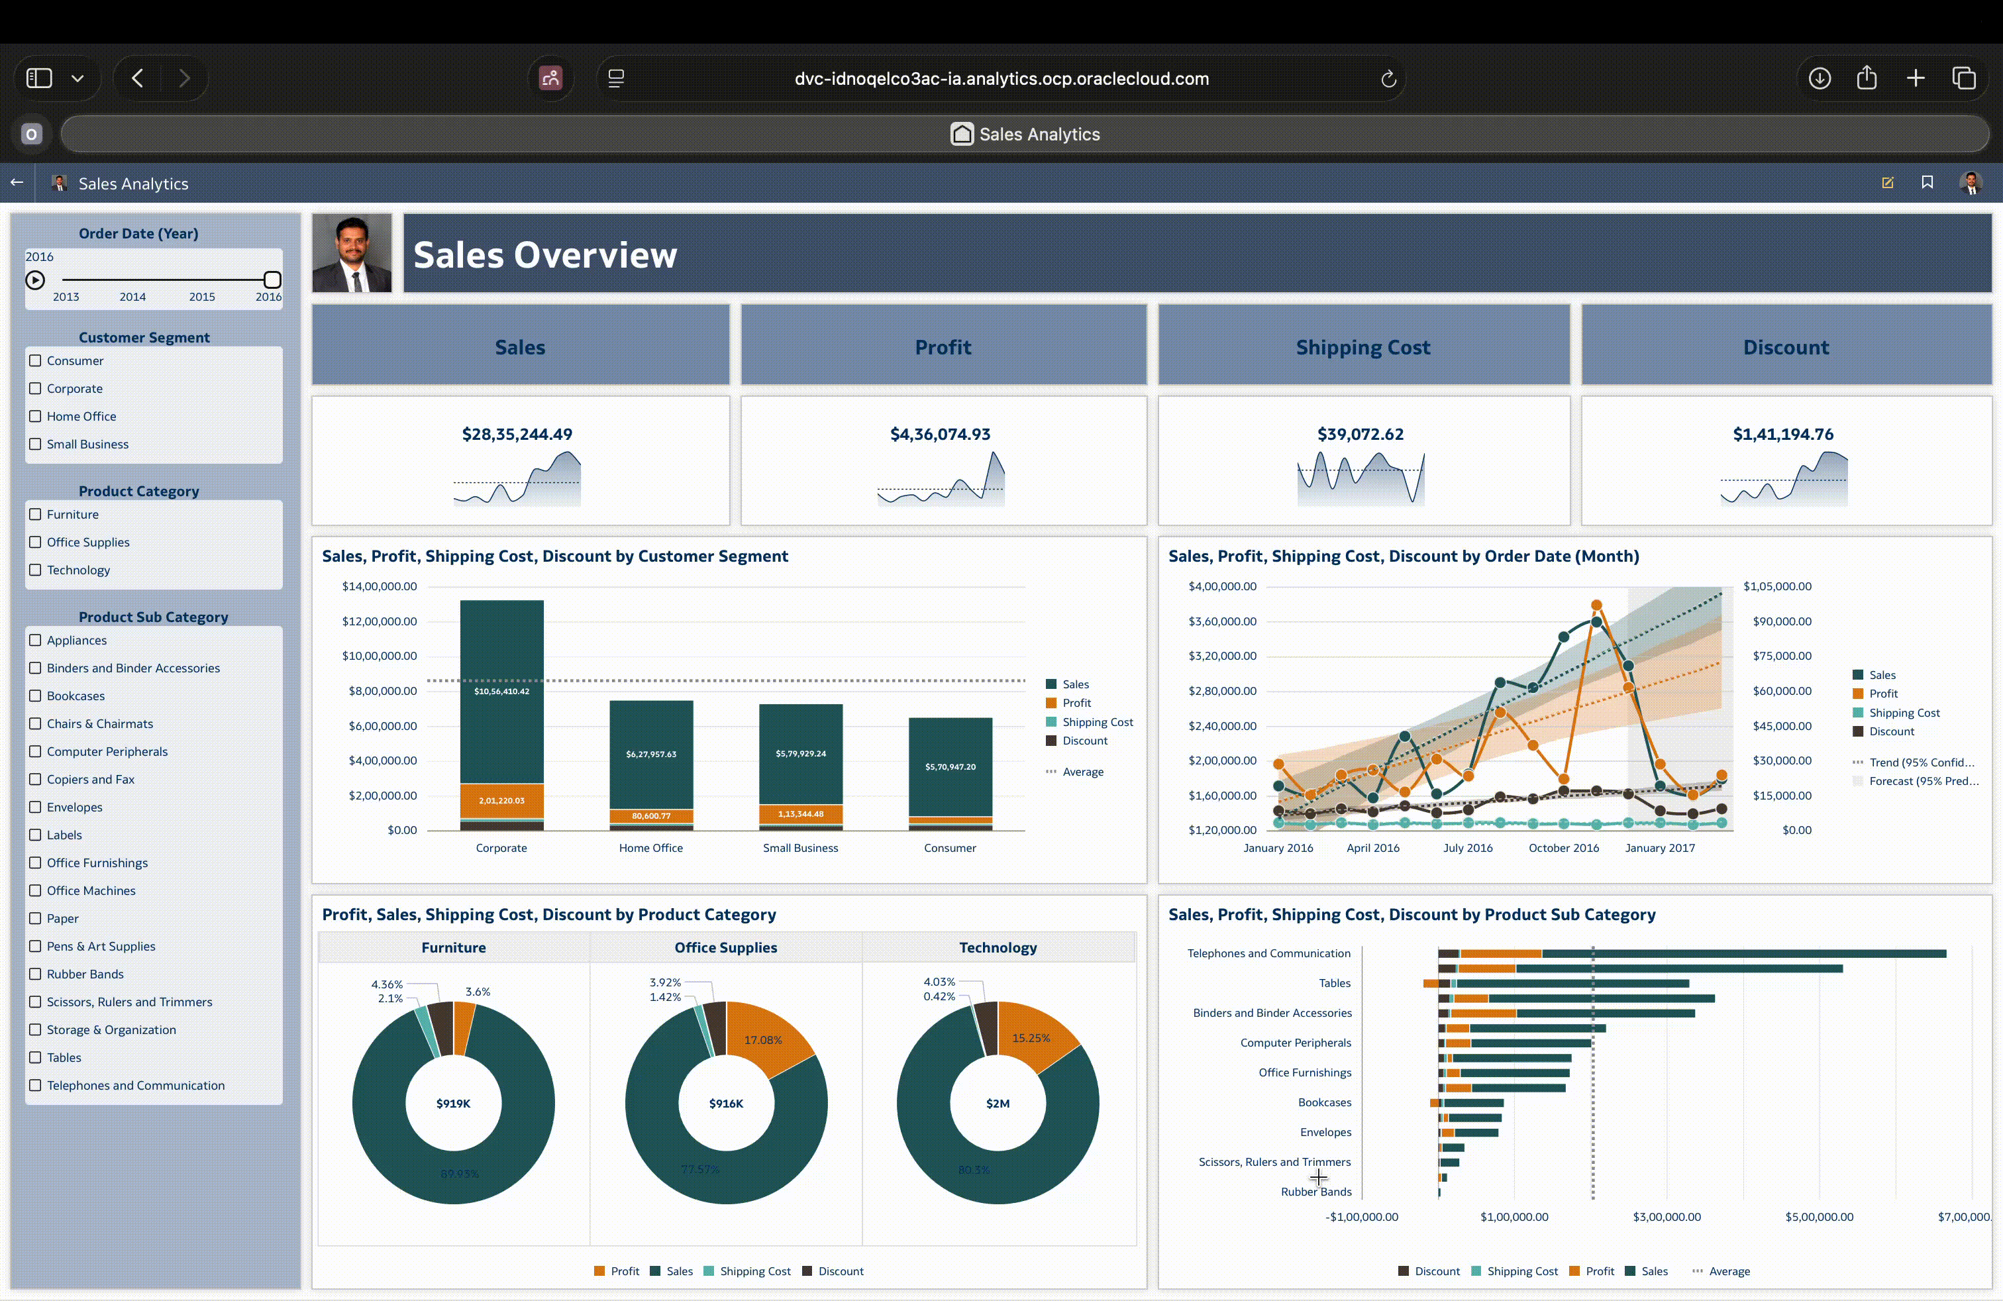2003x1301 pixels.
Task: Enable the Technology product category filter
Action: (35, 570)
